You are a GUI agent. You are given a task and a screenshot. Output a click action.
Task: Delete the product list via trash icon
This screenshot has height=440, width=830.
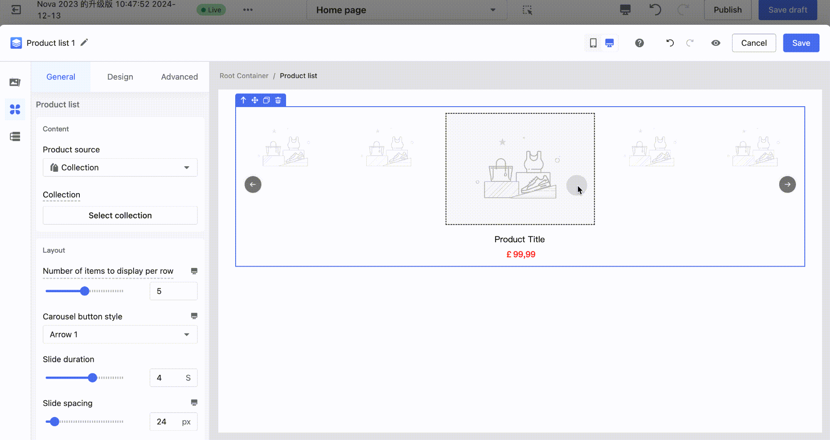[x=278, y=100]
